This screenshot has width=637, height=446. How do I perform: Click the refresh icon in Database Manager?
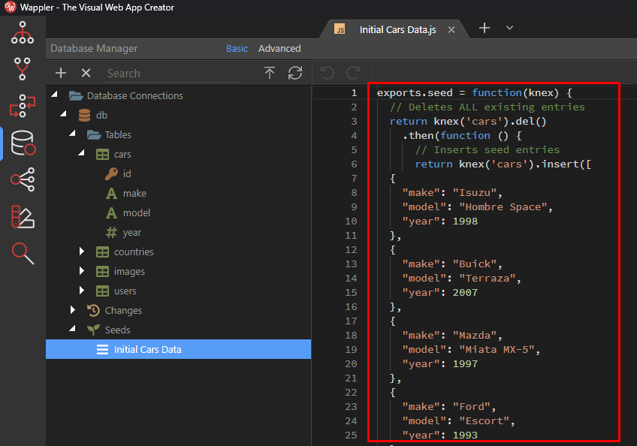295,73
